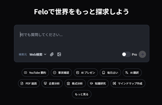Viewport: 162px width, 105px height.
Task: Click the Pro label text
Action: (134, 55)
